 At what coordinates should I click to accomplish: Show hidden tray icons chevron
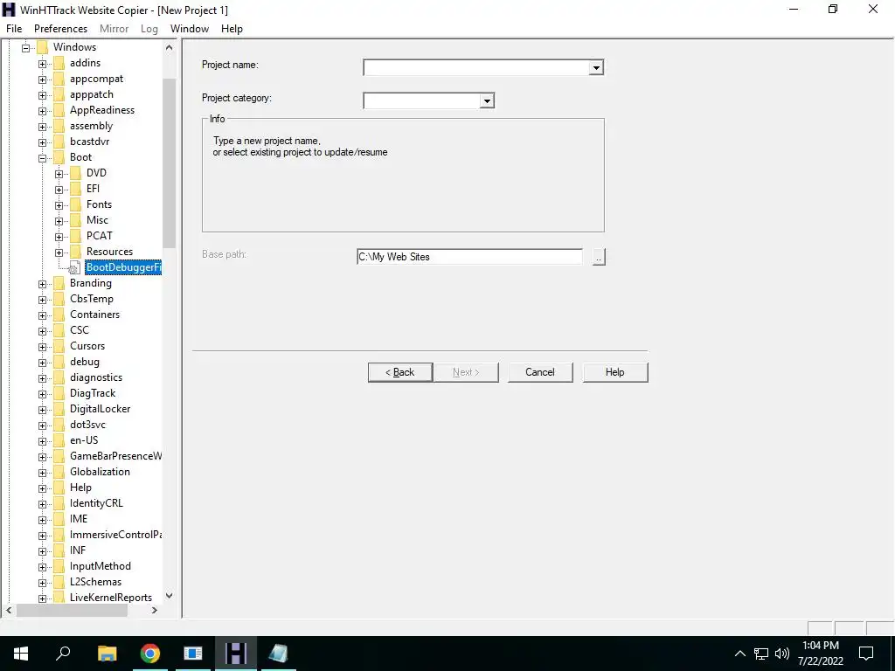(x=739, y=654)
